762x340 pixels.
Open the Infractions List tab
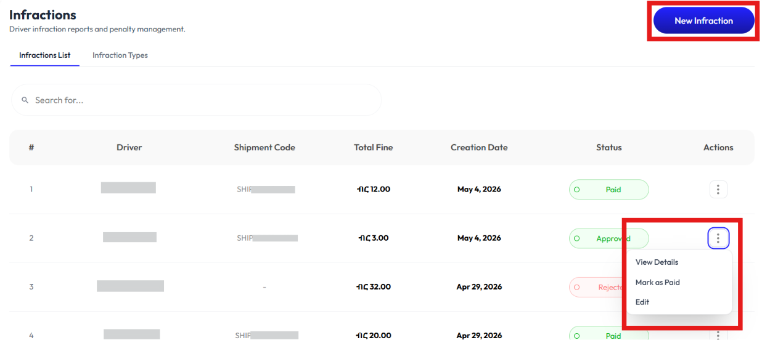[x=45, y=55]
